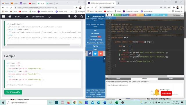Click the taskbar search box
The image size is (186, 105).
pos(27,102)
